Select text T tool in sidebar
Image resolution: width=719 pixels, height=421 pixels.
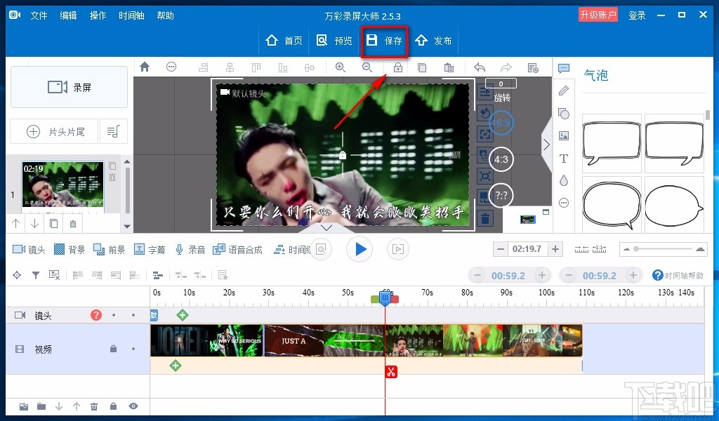564,159
